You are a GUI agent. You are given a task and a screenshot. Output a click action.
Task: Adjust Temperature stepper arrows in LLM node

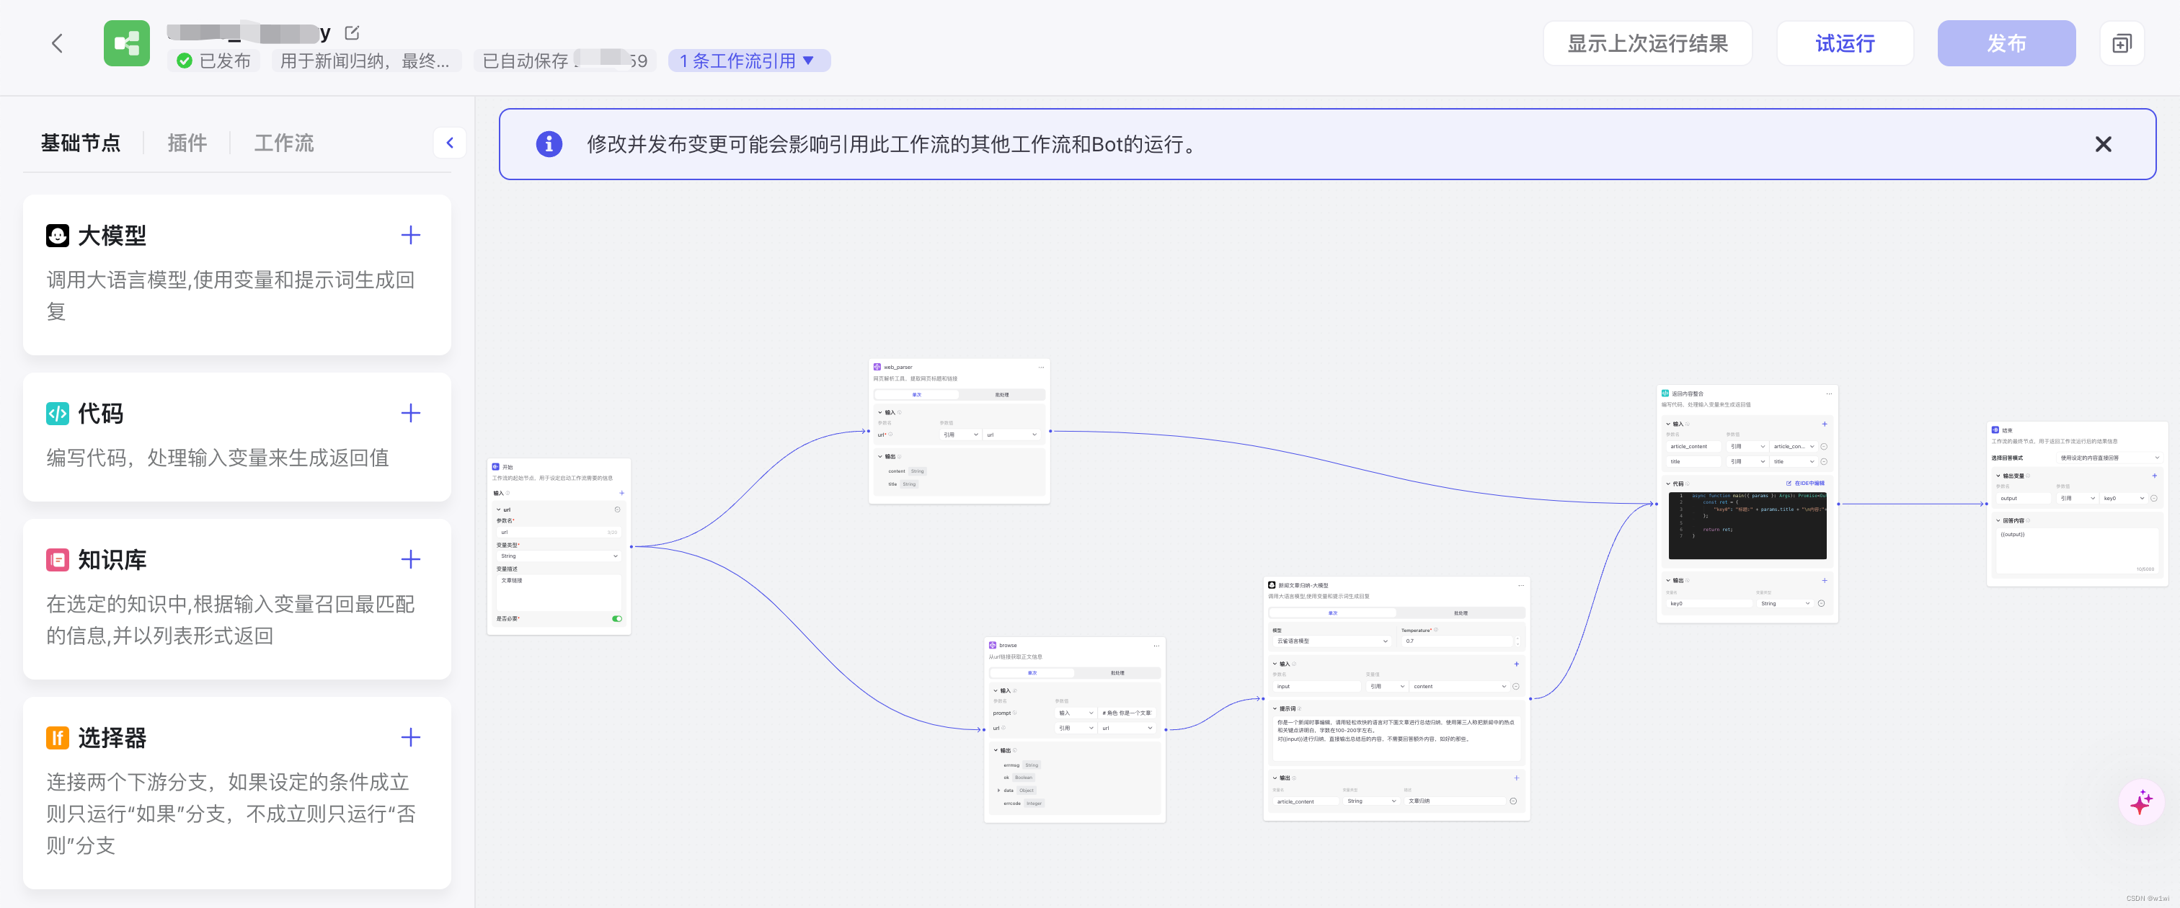tap(1517, 641)
